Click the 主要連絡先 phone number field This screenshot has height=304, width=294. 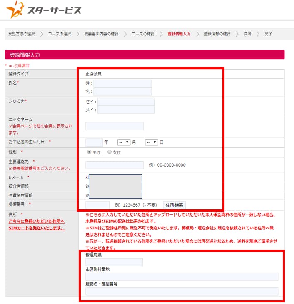coord(115,165)
